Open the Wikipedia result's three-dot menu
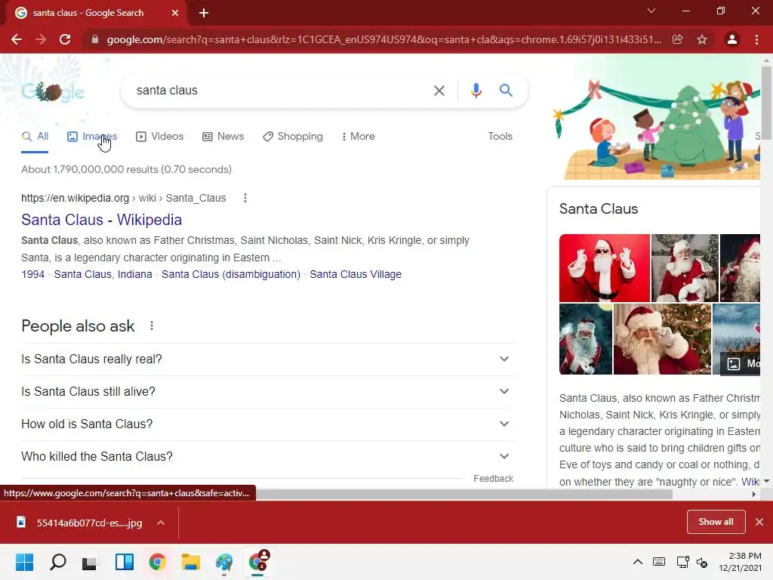Viewport: 773px width, 580px height. point(245,198)
